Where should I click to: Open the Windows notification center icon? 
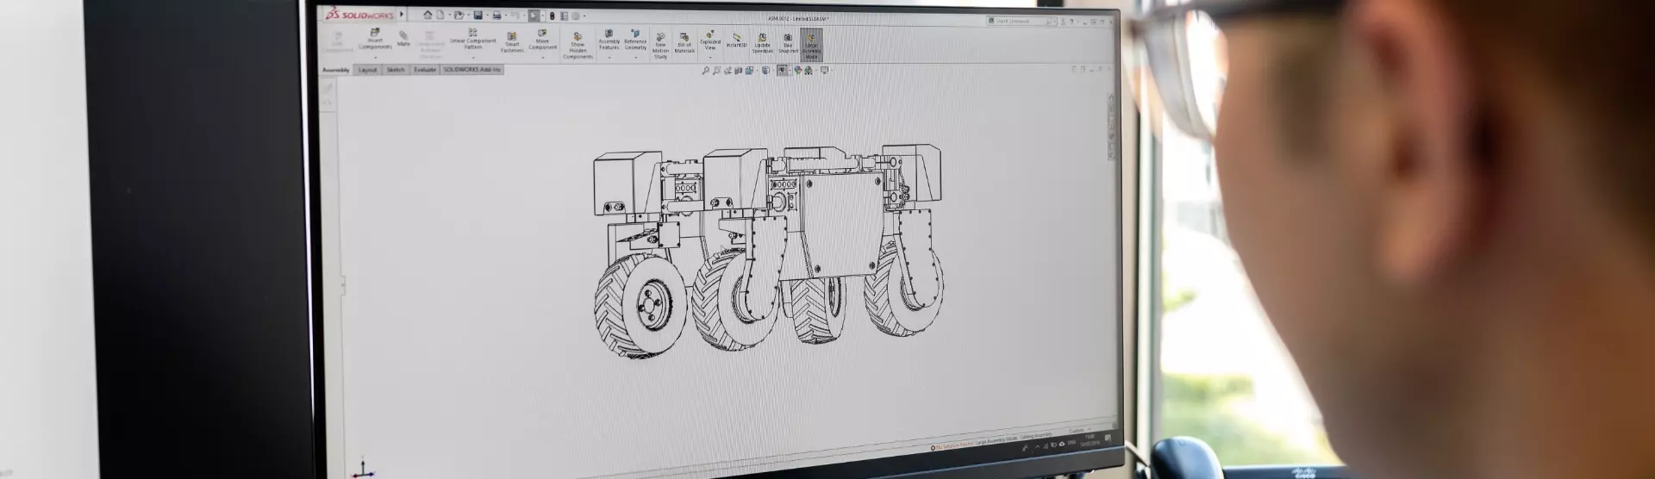(1109, 438)
